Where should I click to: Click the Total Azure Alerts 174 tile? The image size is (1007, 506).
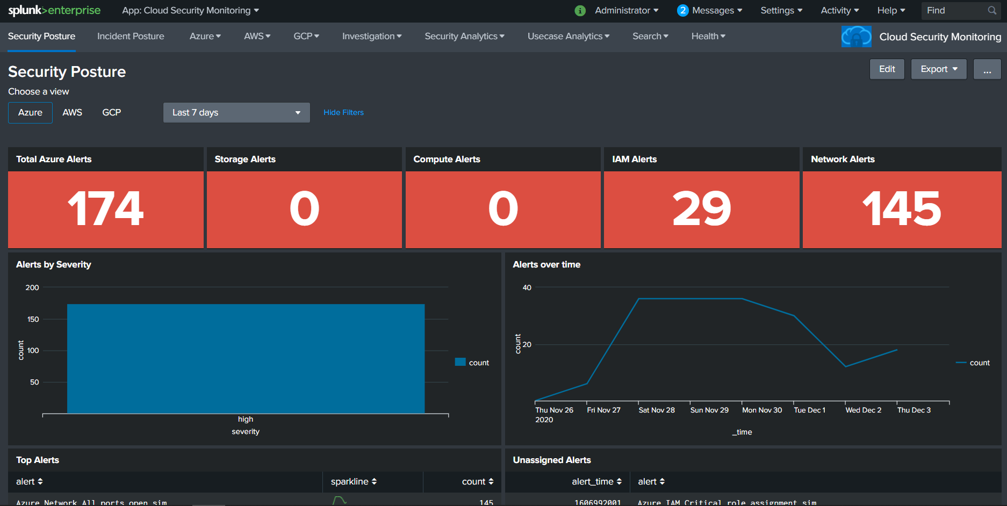coord(106,209)
